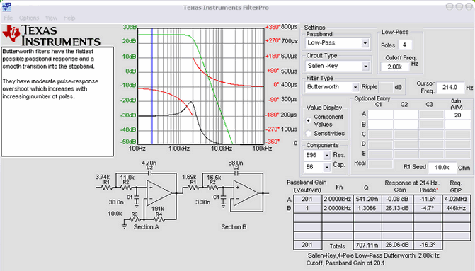Click the 3.74k R1 resistor in Section A

(106, 188)
